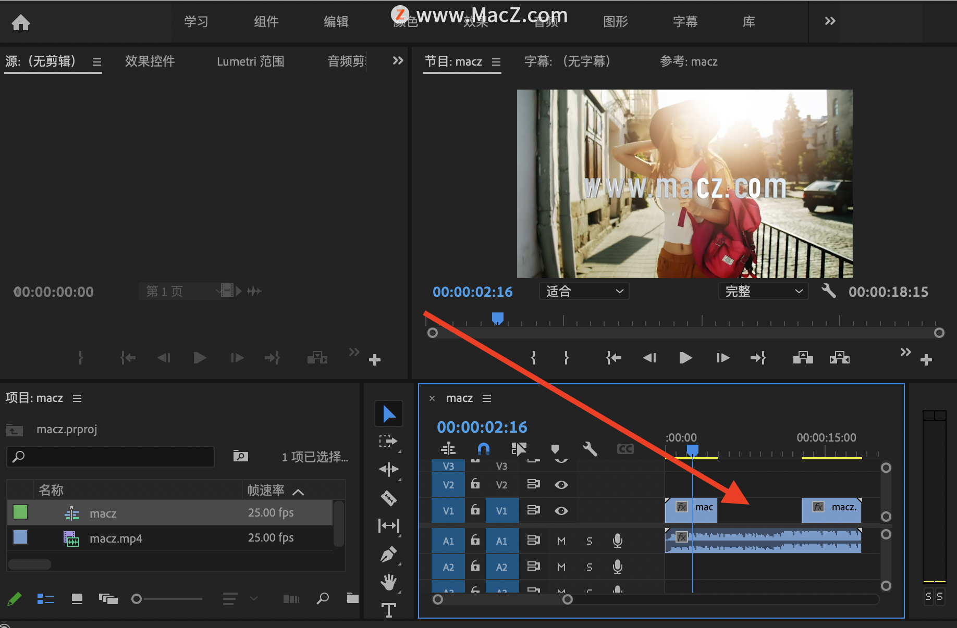Screen dimensions: 957x628
Task: Expand Program monitor transport overflow chevrons
Action: click(x=905, y=352)
